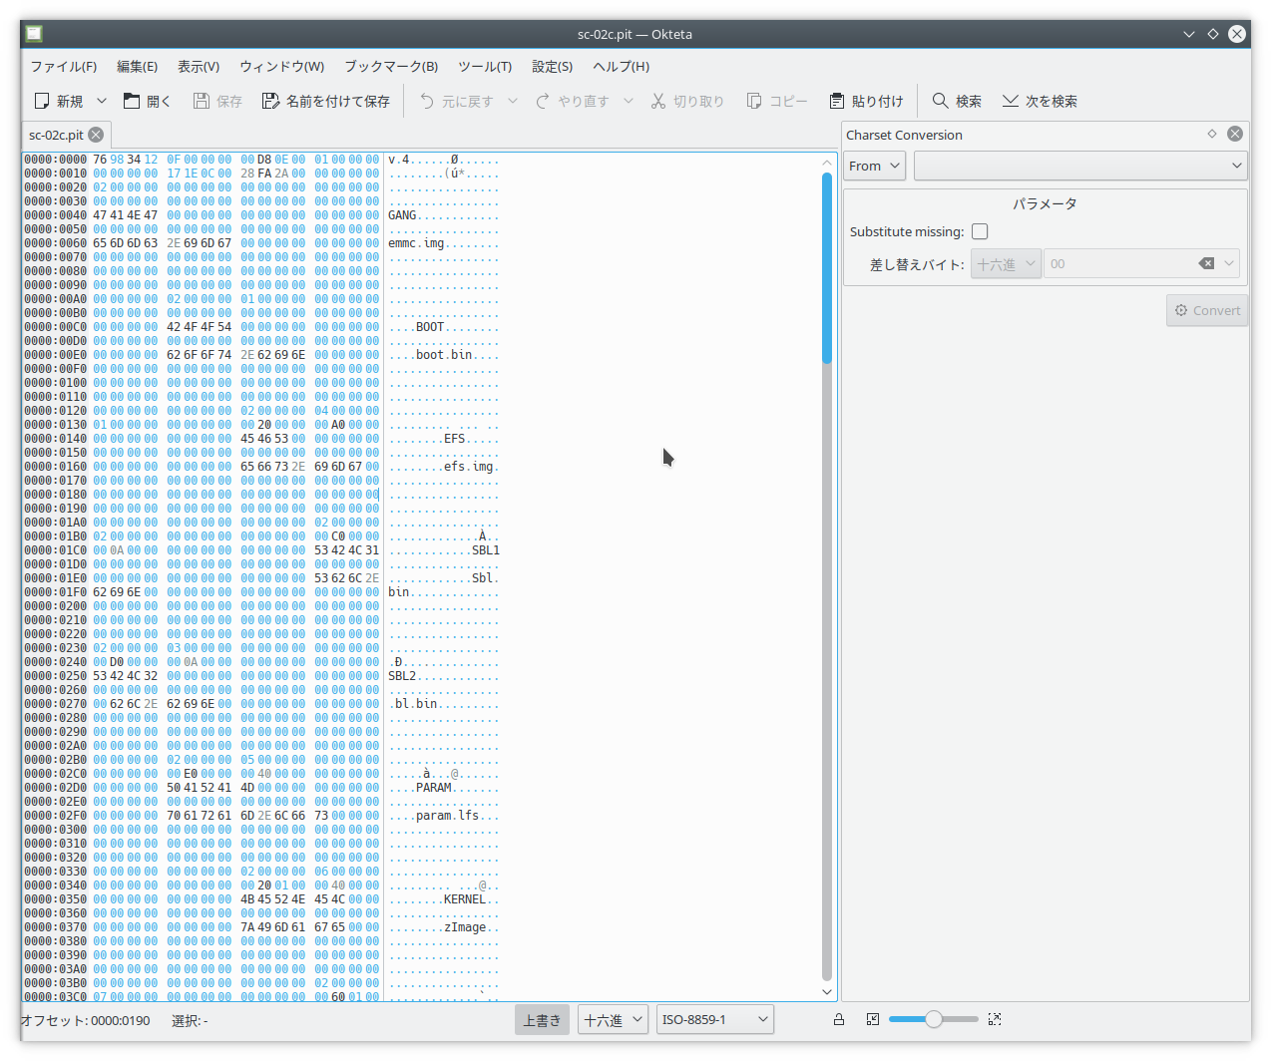
Task: Click the 貼り付け (Paste) toolbar icon
Action: (x=837, y=101)
